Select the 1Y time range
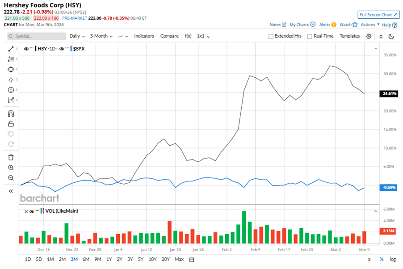This screenshot has width=403, height=269. [109, 259]
